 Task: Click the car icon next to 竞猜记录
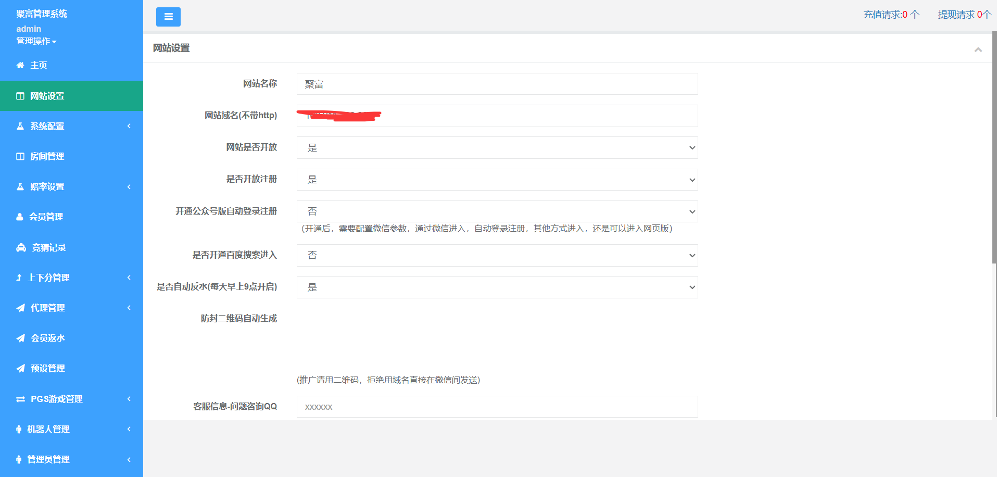click(21, 247)
